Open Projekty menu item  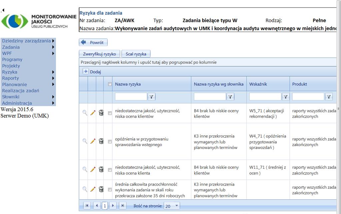point(11,66)
